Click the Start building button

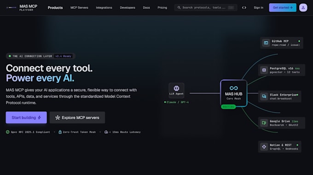click(26, 117)
